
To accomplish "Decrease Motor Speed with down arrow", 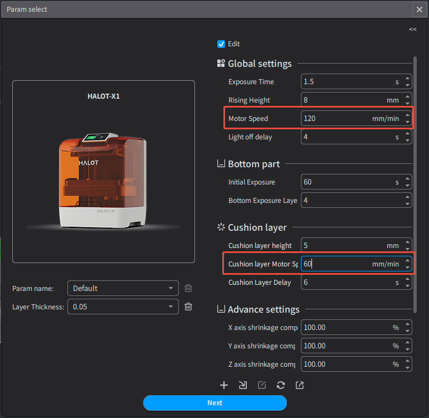I will click(408, 122).
